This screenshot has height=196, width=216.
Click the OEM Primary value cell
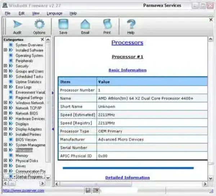[x=152, y=131]
